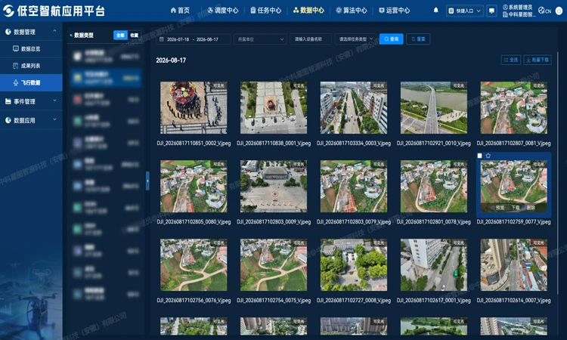Open the 请选择任务类型 dropdown

(356, 39)
